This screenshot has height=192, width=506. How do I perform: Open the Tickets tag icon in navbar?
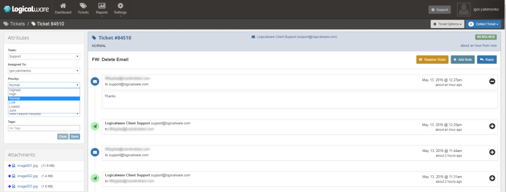point(83,5)
